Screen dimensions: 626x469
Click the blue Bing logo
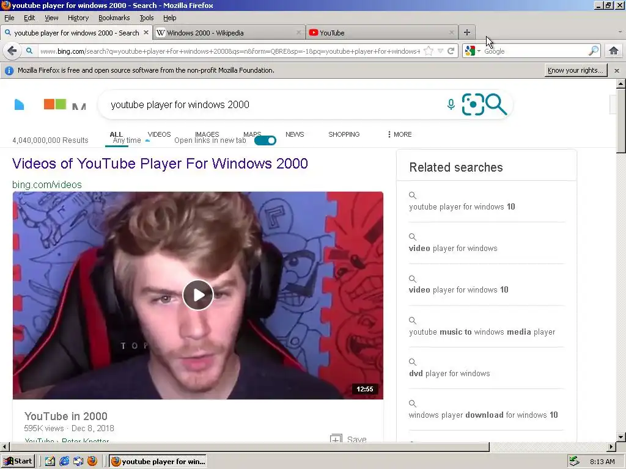[19, 104]
